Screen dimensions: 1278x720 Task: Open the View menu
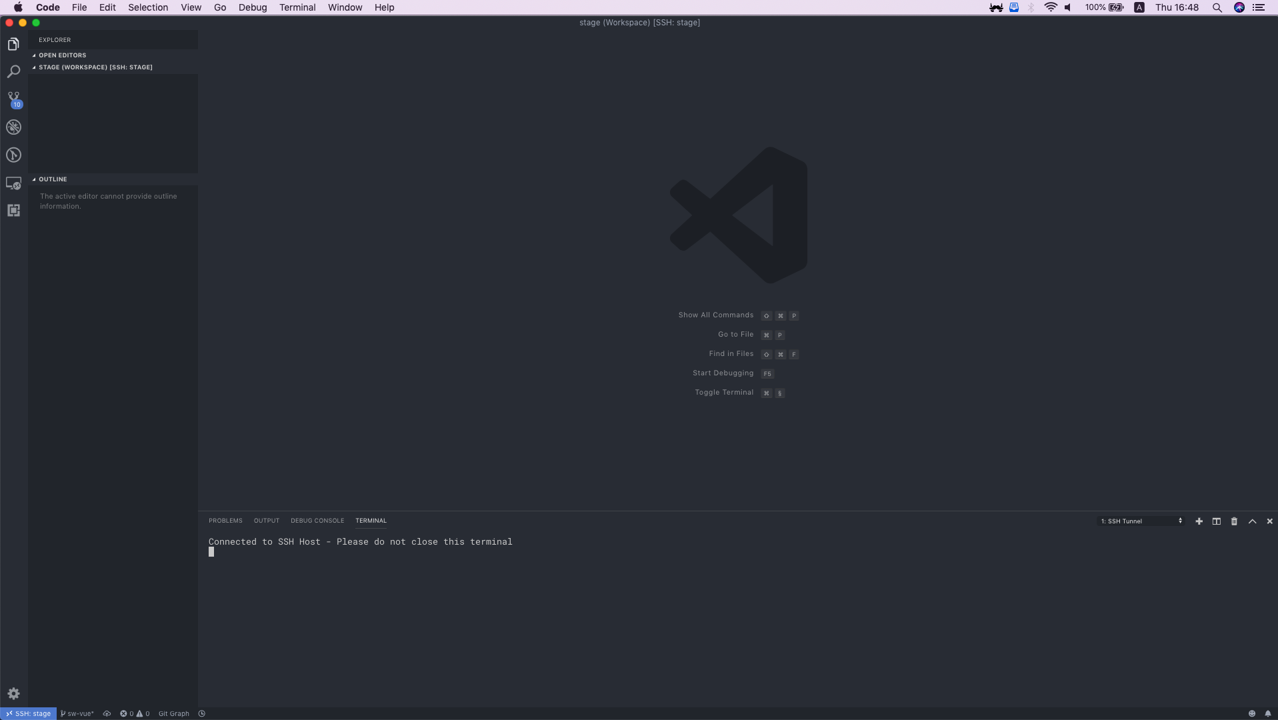pos(191,7)
